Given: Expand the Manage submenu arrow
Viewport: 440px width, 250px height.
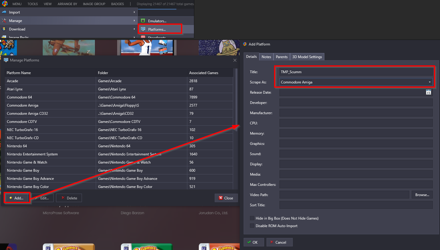Looking at the screenshot, I should pyautogui.click(x=134, y=20).
